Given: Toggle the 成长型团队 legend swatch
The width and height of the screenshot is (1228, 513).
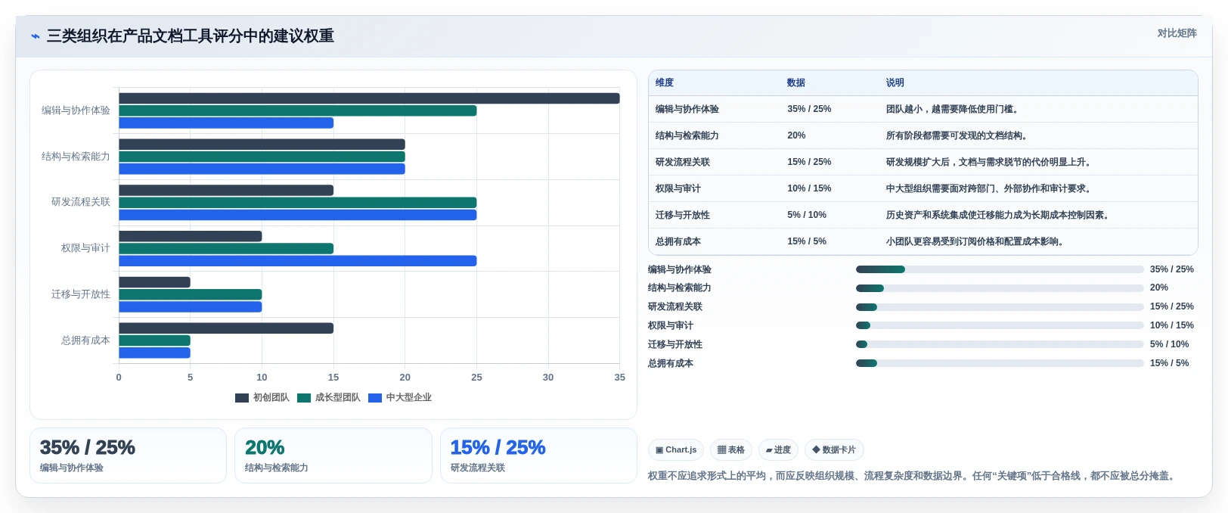Looking at the screenshot, I should point(304,398).
